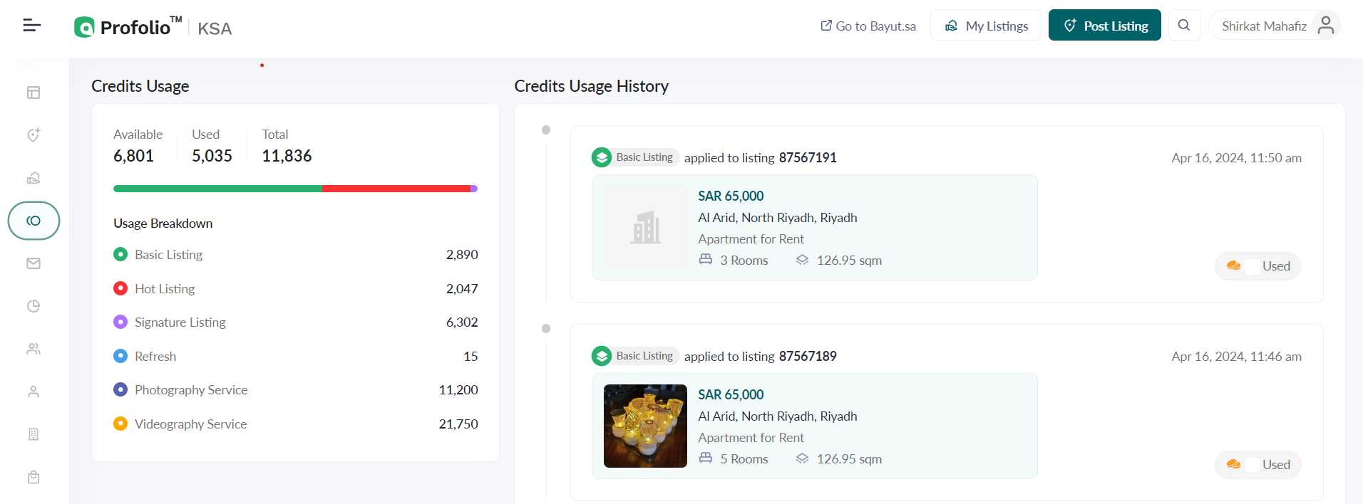Screen dimensions: 1363x504
Task: Click Total credits value 11,836
Action: pyautogui.click(x=287, y=156)
